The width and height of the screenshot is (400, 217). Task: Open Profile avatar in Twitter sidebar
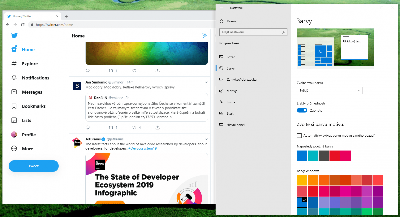pyautogui.click(x=14, y=135)
